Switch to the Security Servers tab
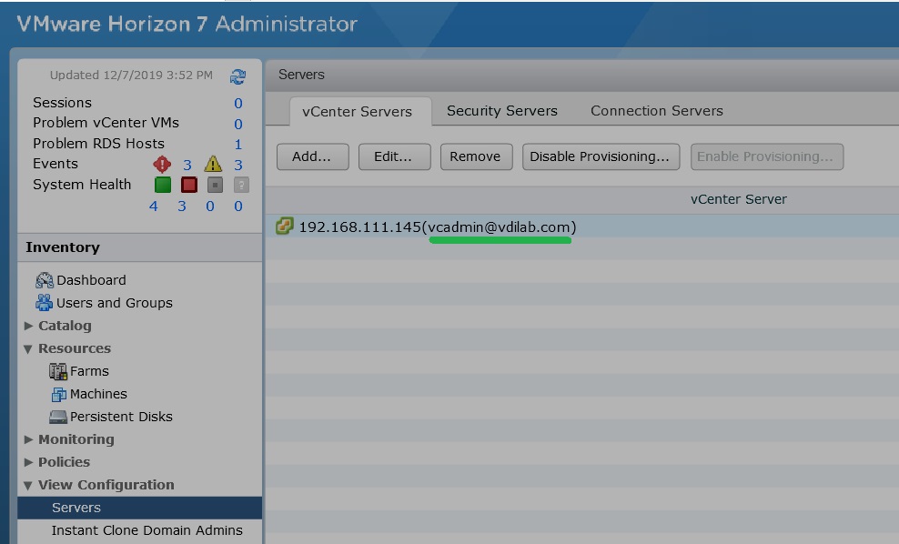Viewport: 899px width, 544px height. click(x=502, y=111)
